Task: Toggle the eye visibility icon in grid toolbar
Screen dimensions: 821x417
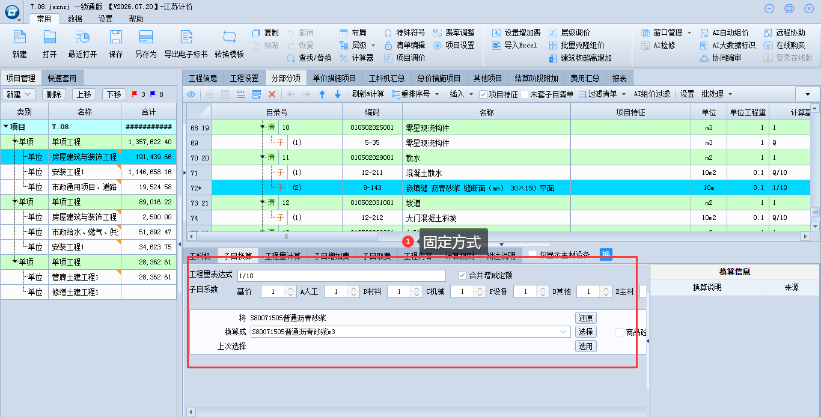Action: [191, 94]
